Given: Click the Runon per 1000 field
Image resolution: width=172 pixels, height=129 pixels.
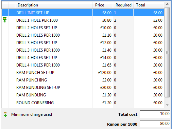Looking at the screenshot, I should click(x=155, y=124).
